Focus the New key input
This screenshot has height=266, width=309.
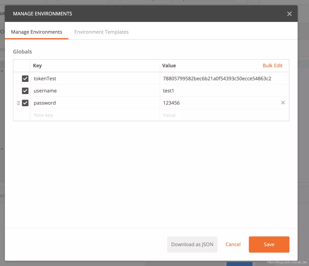pos(95,115)
